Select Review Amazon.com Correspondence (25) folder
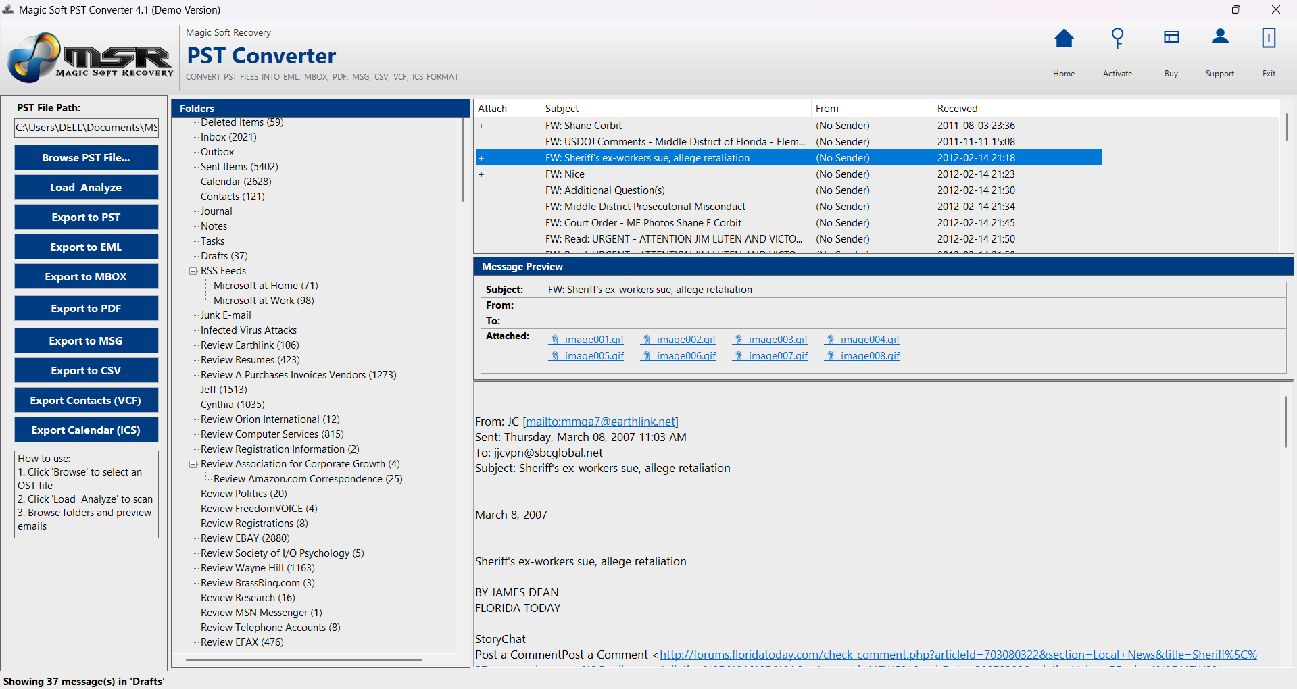 point(308,479)
